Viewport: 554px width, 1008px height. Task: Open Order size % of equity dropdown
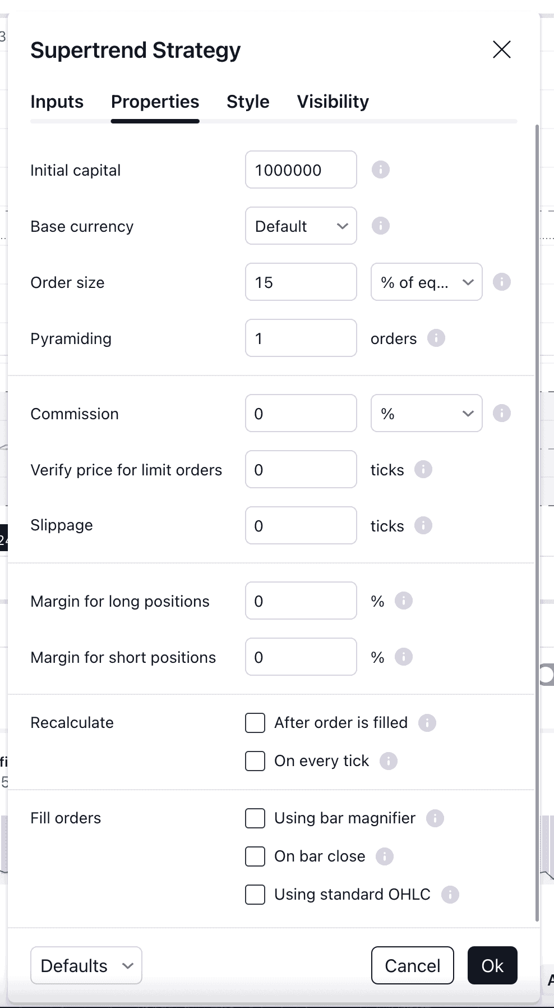(427, 282)
